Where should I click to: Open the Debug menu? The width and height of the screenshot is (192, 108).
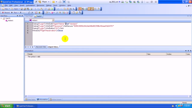[x=49, y=5]
